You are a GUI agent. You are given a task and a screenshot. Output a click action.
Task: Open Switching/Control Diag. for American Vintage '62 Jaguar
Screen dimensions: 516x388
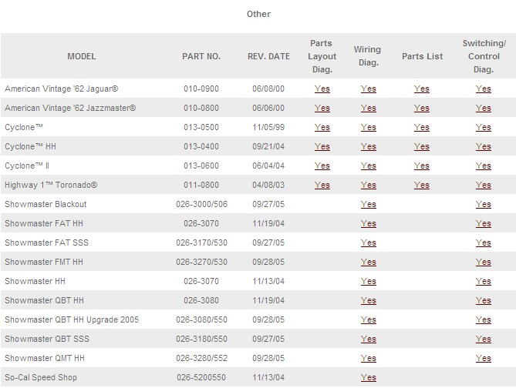[x=483, y=89]
